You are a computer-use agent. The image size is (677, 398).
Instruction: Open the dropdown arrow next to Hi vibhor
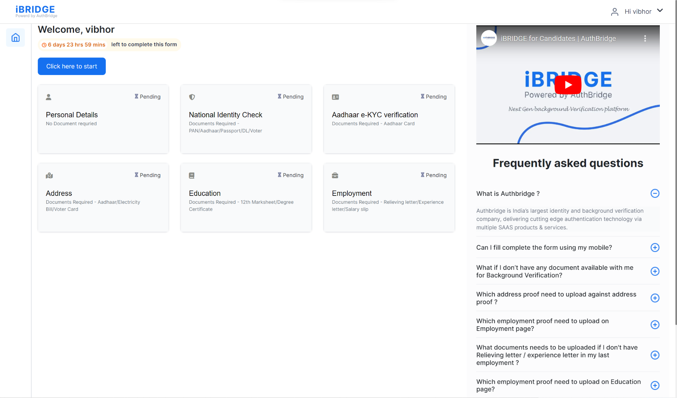click(x=660, y=11)
